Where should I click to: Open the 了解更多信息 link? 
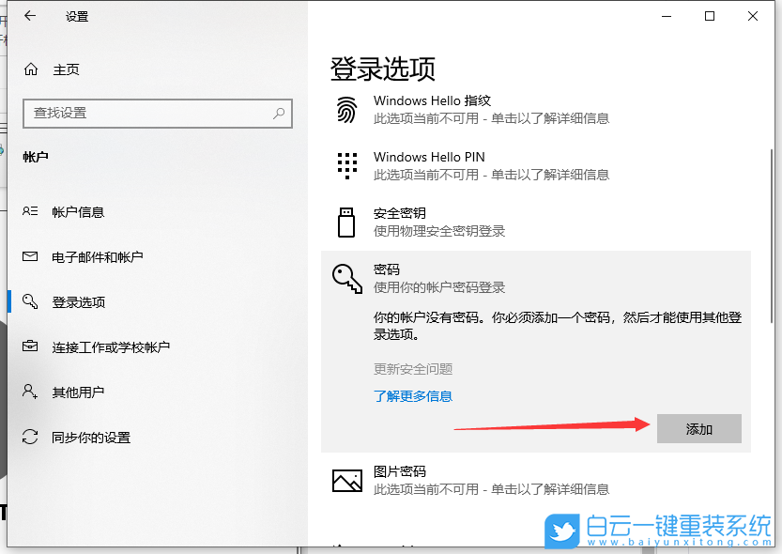pos(414,396)
